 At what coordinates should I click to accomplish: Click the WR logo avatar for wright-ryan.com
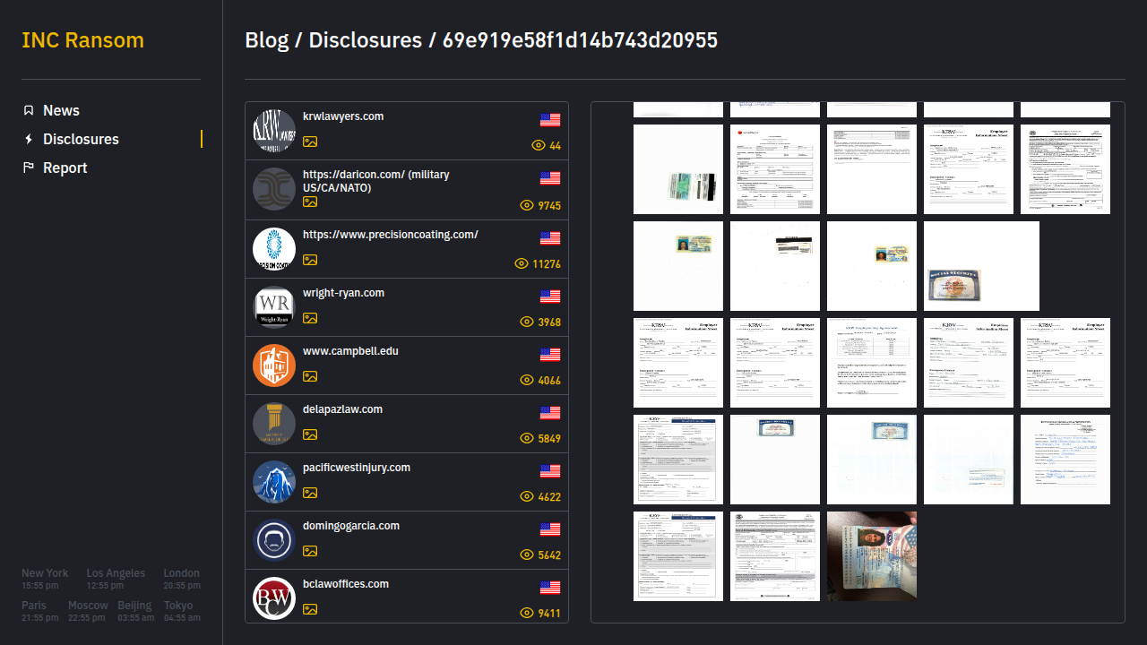tap(274, 307)
